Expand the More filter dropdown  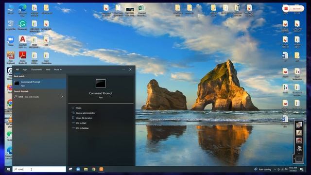click(x=58, y=70)
